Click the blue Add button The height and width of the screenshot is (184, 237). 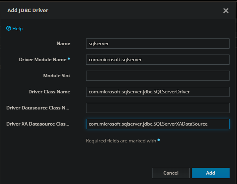tap(210, 173)
